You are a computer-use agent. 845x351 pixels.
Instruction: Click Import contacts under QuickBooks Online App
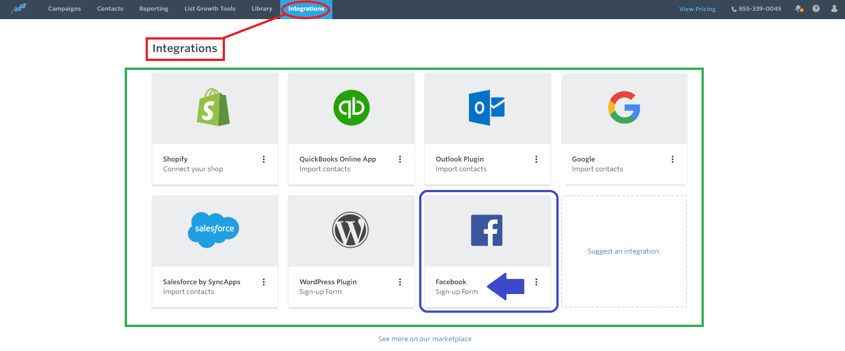[325, 169]
